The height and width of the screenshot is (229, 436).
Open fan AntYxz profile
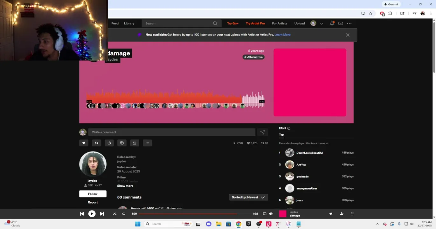[301, 165]
